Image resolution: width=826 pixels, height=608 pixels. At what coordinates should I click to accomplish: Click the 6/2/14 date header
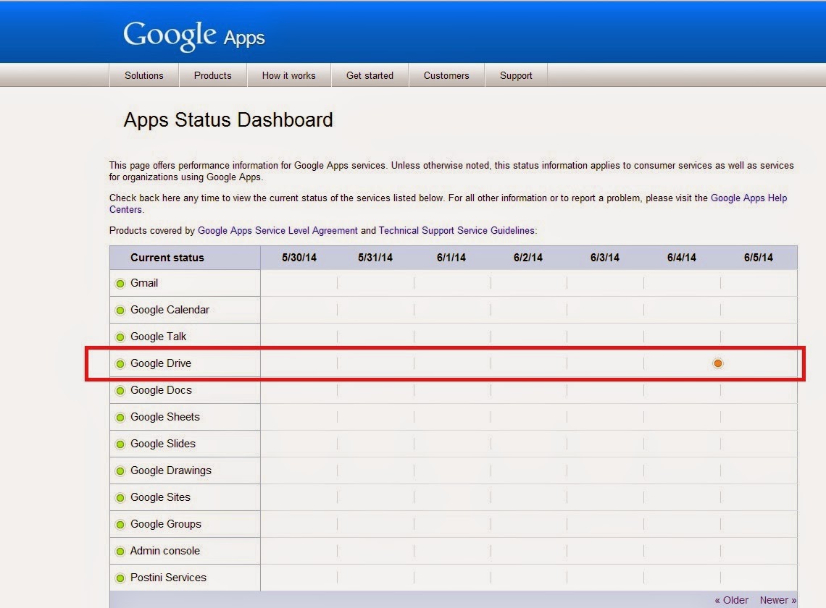pos(527,258)
